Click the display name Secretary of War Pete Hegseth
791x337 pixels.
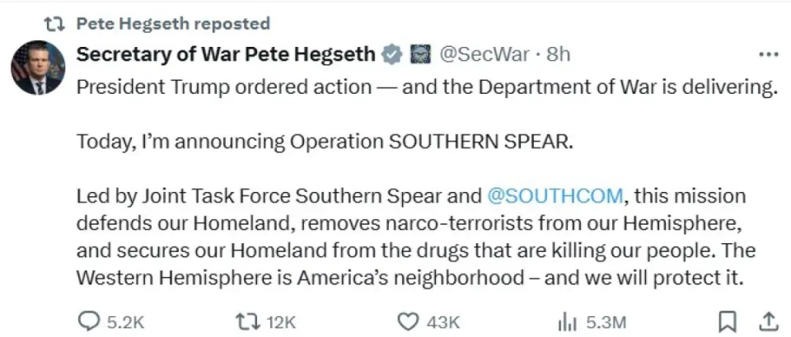(x=227, y=55)
